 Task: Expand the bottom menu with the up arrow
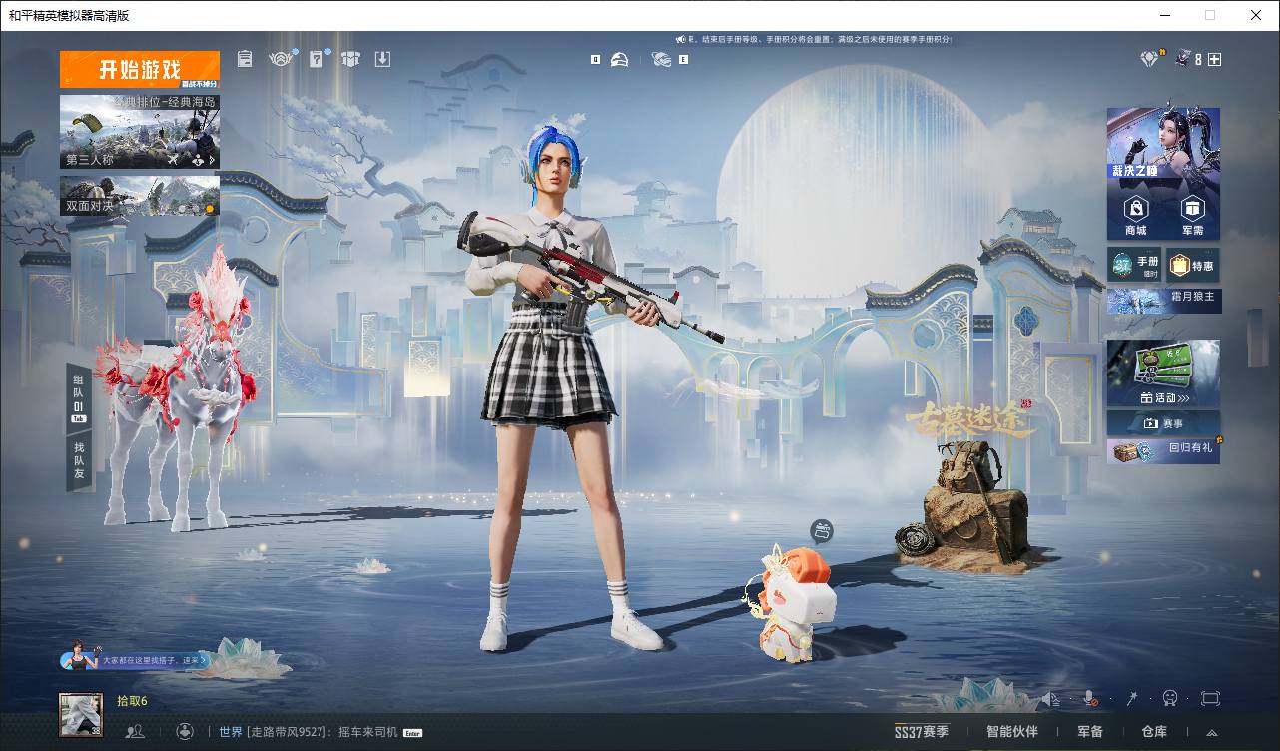click(1212, 733)
